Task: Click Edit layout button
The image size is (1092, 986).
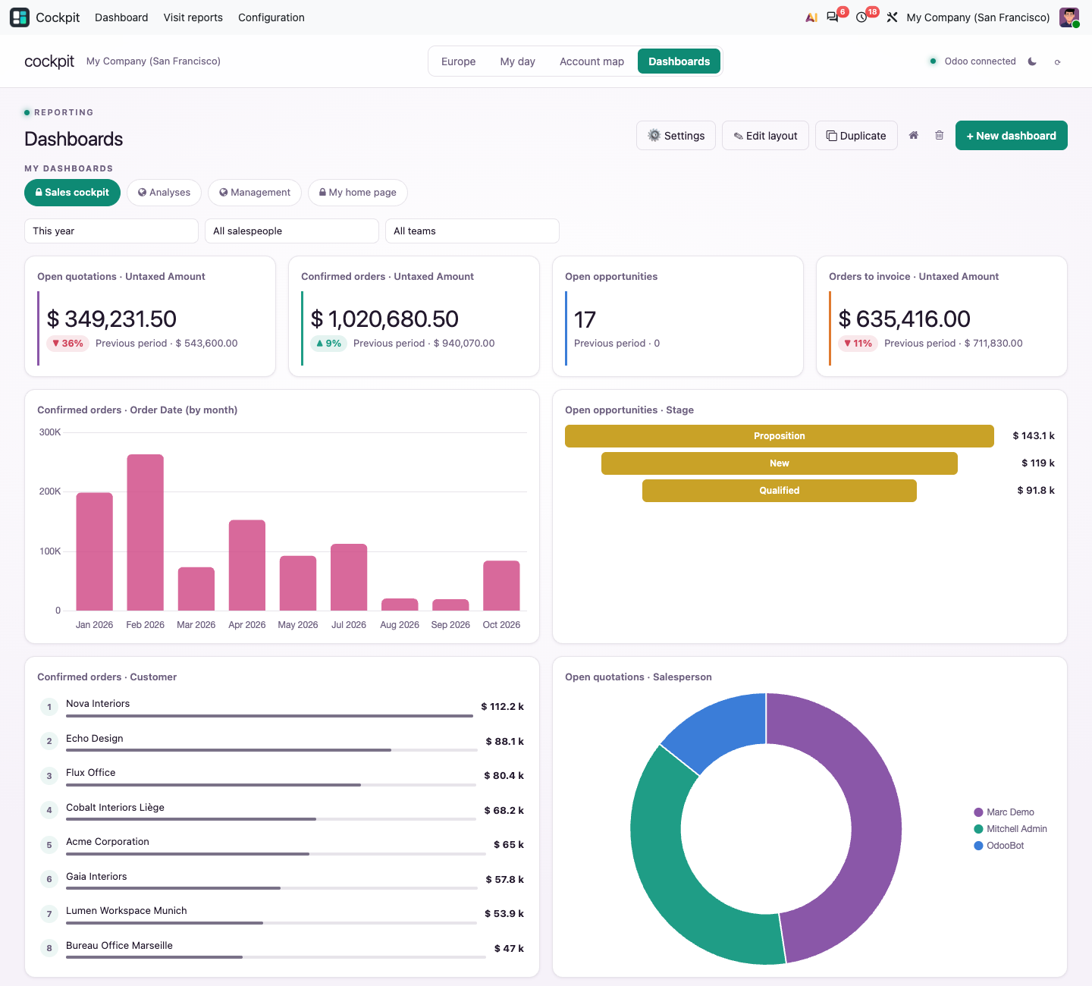Action: (x=765, y=136)
